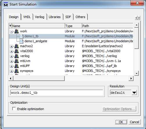Expand the verilog library

[11, 56]
